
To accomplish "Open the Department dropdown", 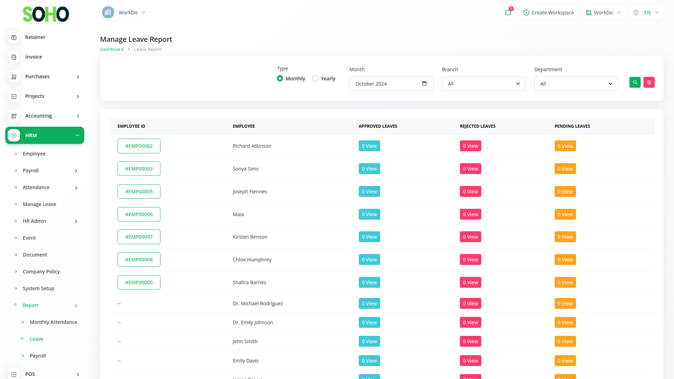I will click(x=576, y=84).
